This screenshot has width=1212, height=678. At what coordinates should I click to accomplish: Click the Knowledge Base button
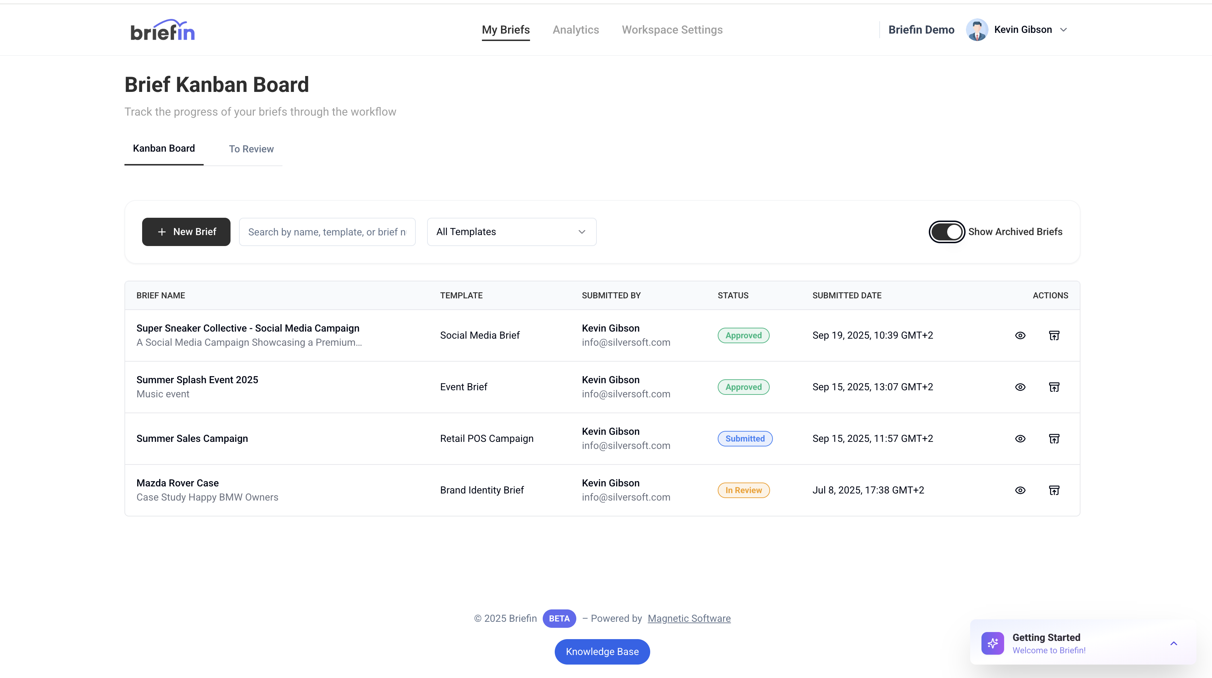tap(602, 651)
